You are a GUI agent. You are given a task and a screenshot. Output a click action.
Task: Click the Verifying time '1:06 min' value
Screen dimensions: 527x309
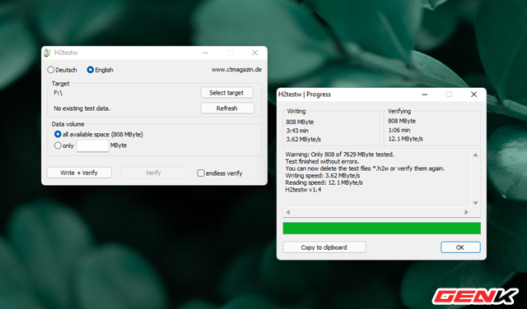click(399, 130)
